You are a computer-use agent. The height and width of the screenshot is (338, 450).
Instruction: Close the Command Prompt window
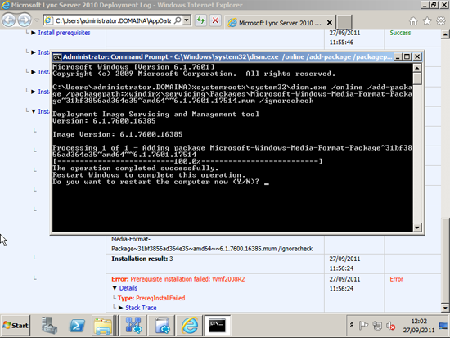tap(417, 56)
